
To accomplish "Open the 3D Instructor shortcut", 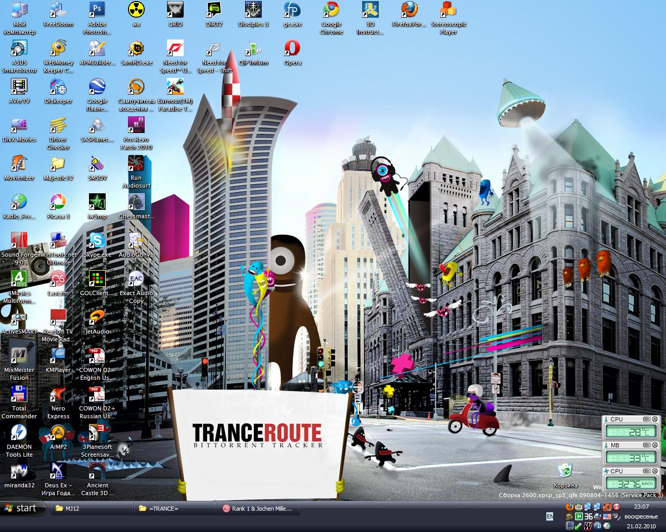I will point(370,18).
